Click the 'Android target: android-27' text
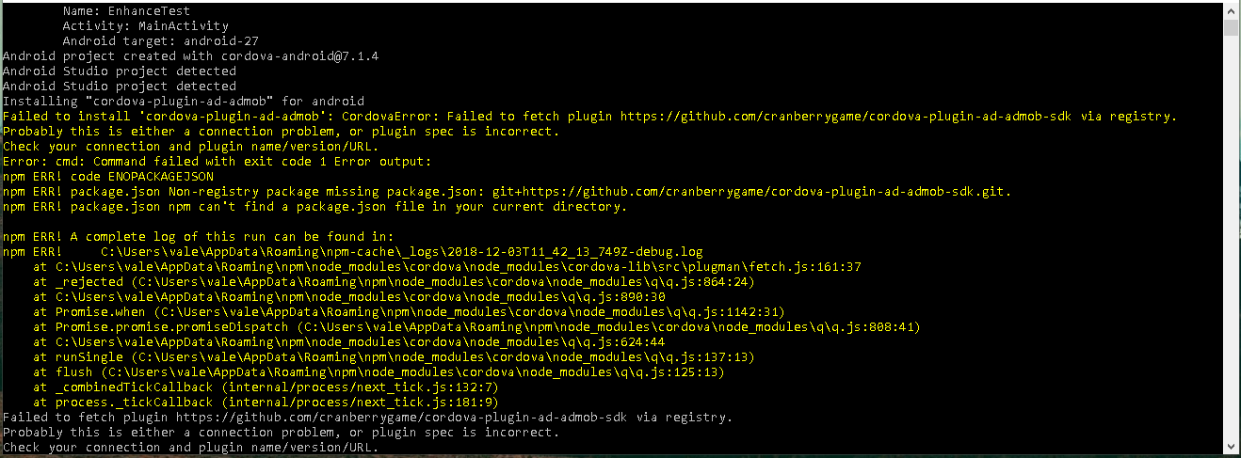Image resolution: width=1241 pixels, height=458 pixels. pos(160,41)
